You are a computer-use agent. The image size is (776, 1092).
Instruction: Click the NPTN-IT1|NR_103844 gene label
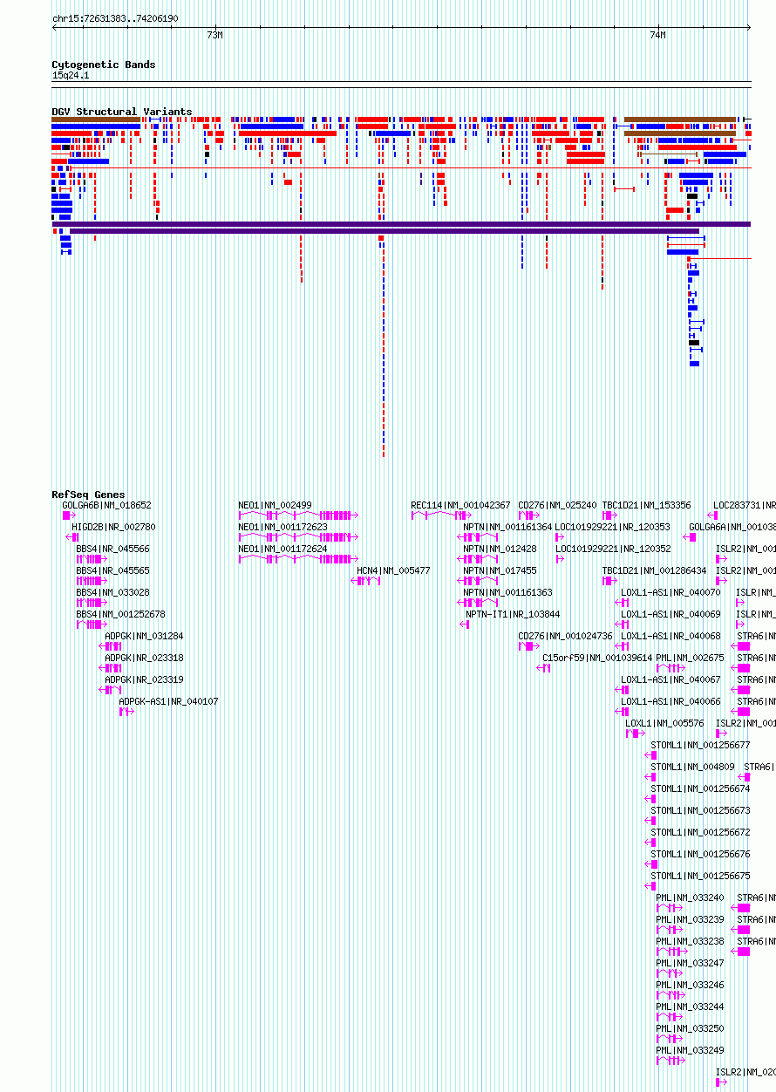[513, 614]
